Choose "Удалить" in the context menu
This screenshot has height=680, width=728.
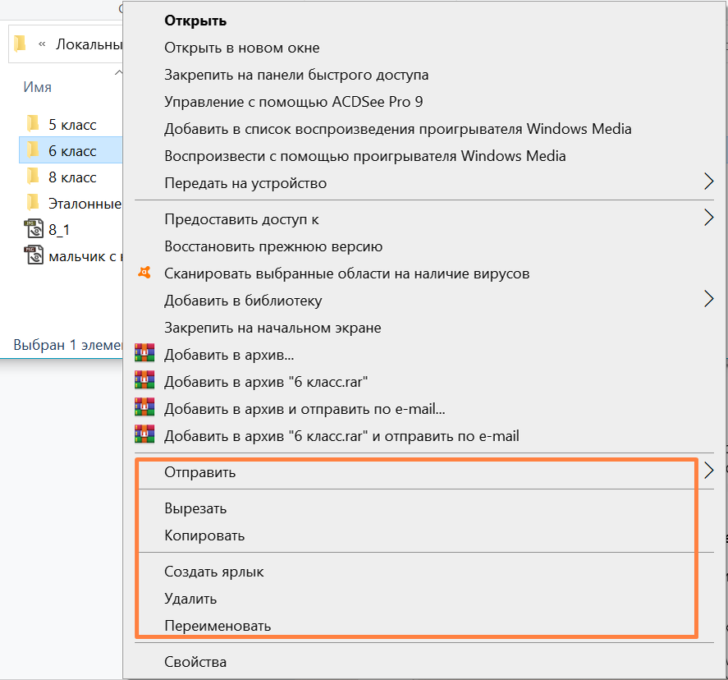(x=190, y=599)
